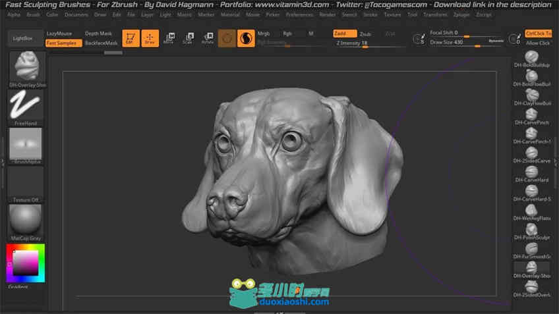Click the S brush size icon
The width and height of the screenshot is (559, 314).
(419, 38)
